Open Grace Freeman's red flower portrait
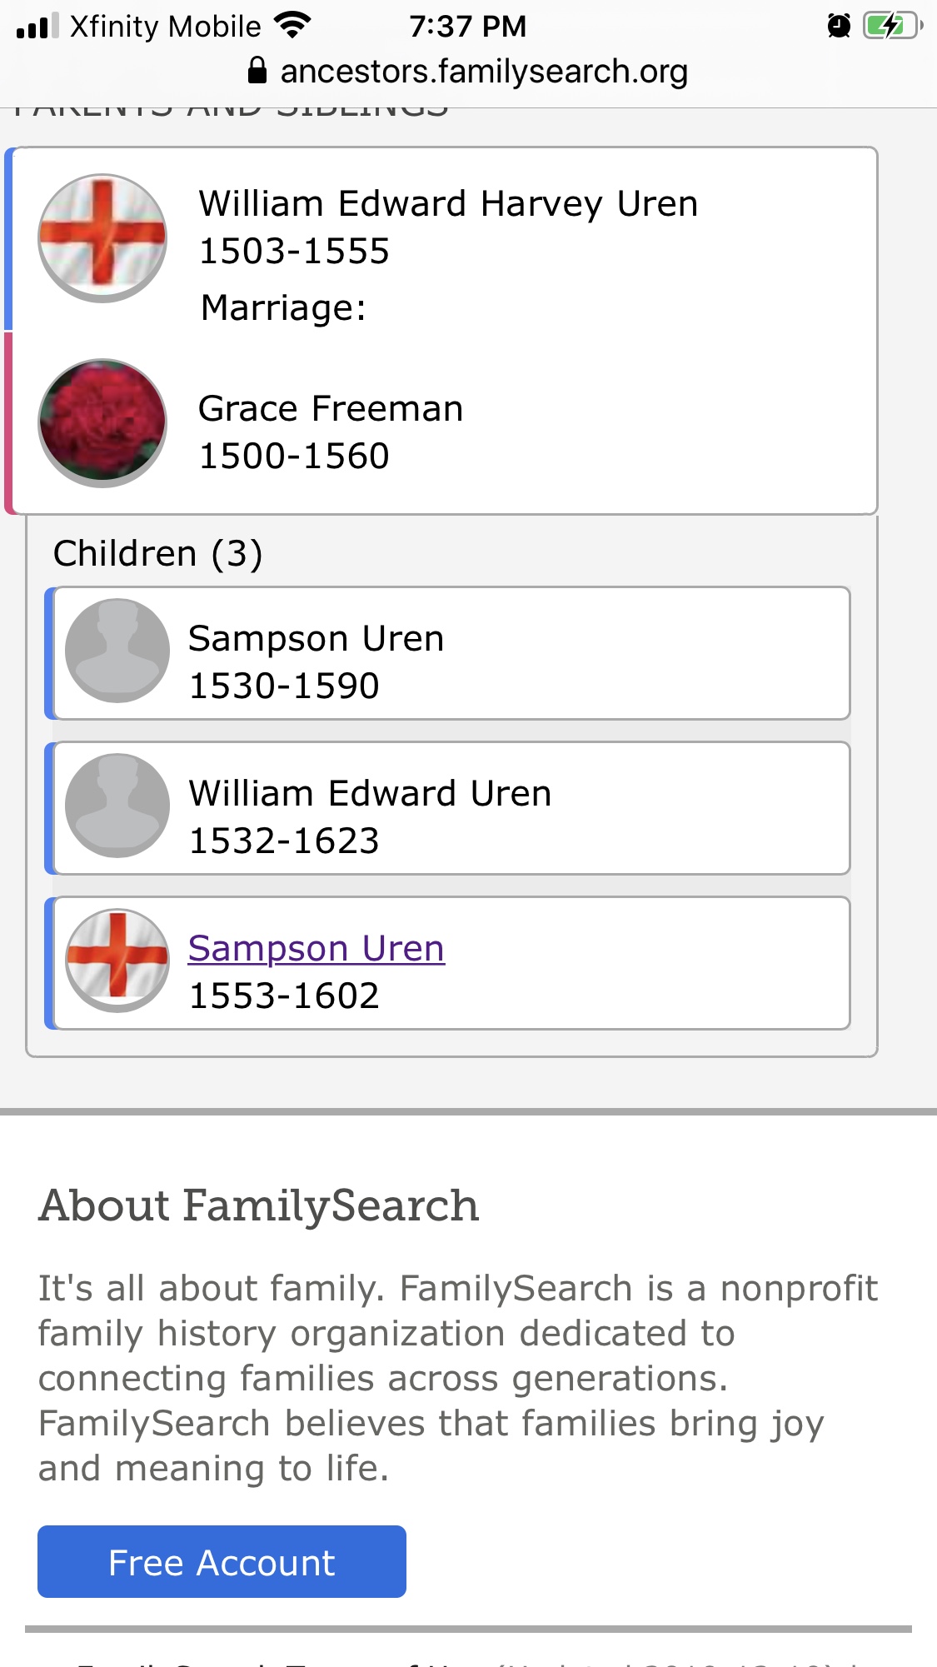This screenshot has height=1667, width=937. point(102,423)
